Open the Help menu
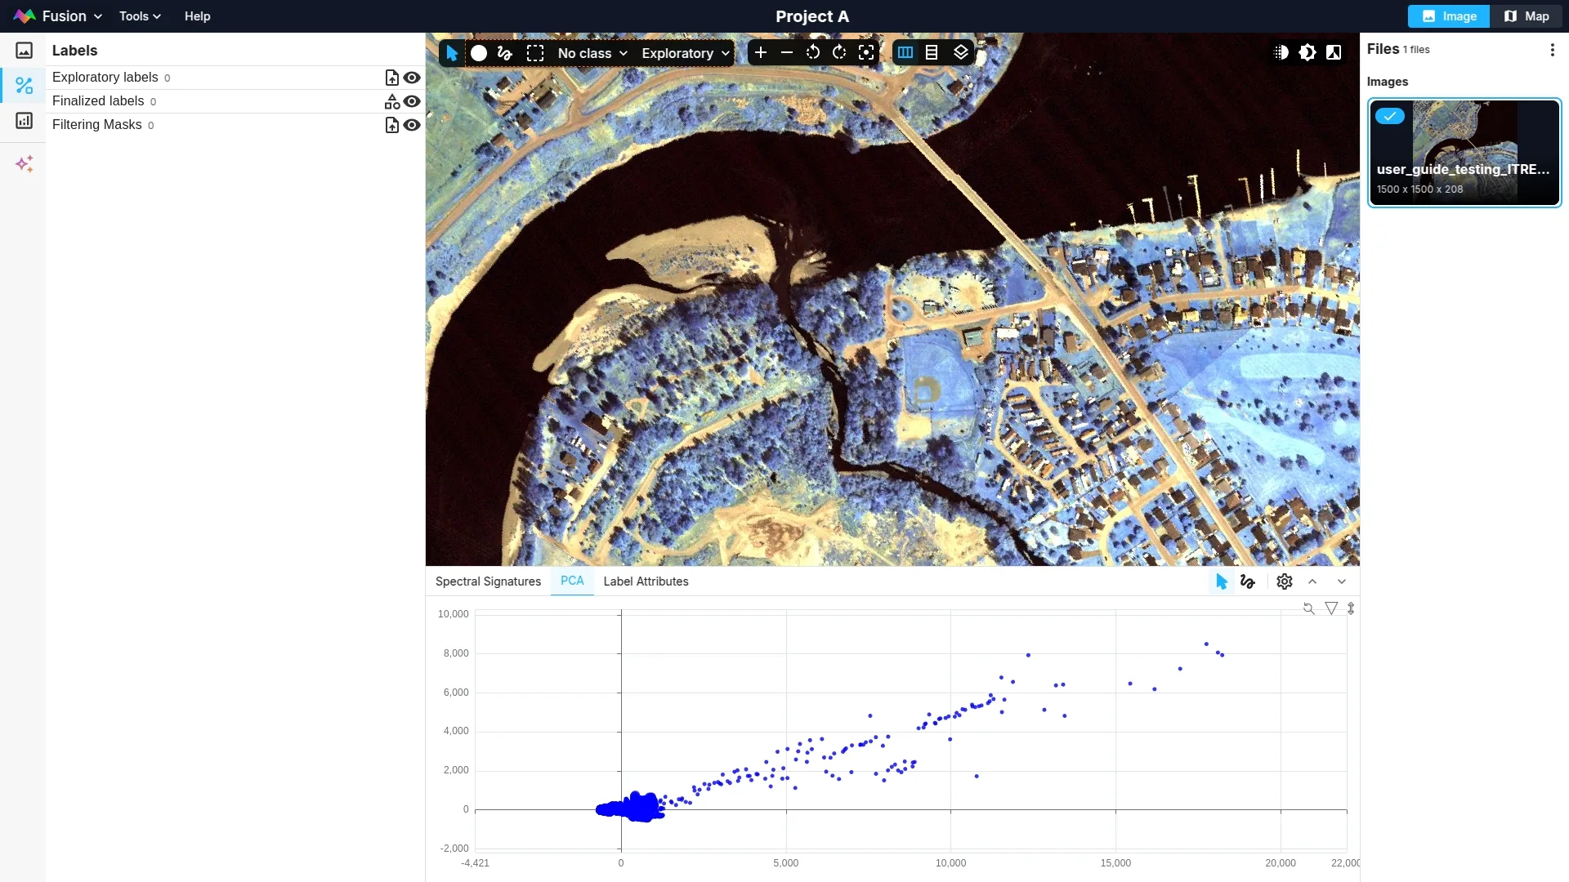The width and height of the screenshot is (1569, 882). (197, 16)
